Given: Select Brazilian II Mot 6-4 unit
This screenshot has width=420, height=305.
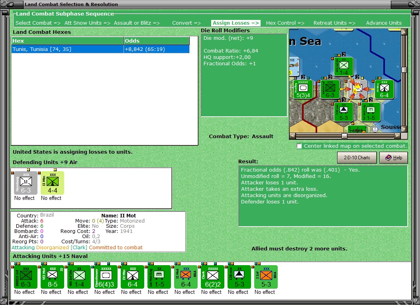Looking at the screenshot, I should (186, 277).
